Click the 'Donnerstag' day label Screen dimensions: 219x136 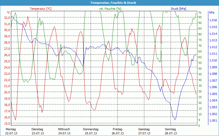[91, 129]
